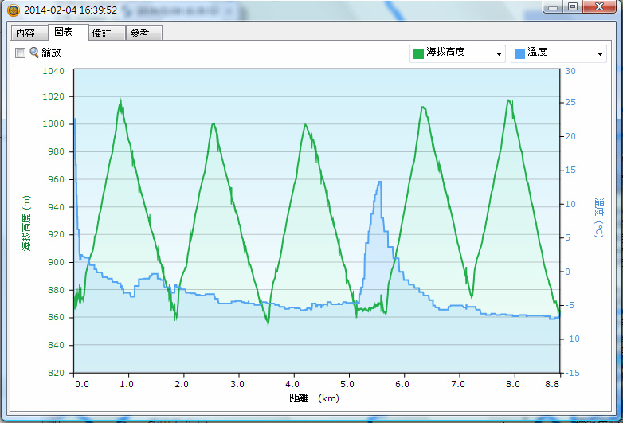Maximize the chart window

coord(572,6)
